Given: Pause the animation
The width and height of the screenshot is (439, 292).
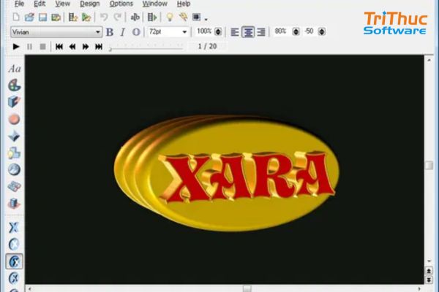Looking at the screenshot, I should [x=29, y=47].
